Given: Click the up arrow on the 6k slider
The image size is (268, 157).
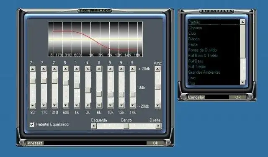Looking at the screenshot, I should pyautogui.click(x=99, y=69).
